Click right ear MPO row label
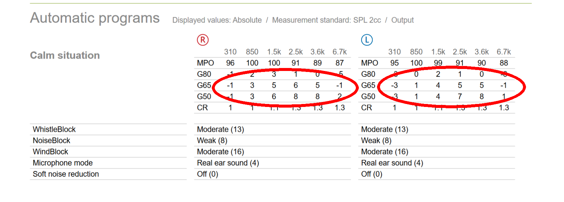Viewport: 564px width, 202px height. click(206, 63)
